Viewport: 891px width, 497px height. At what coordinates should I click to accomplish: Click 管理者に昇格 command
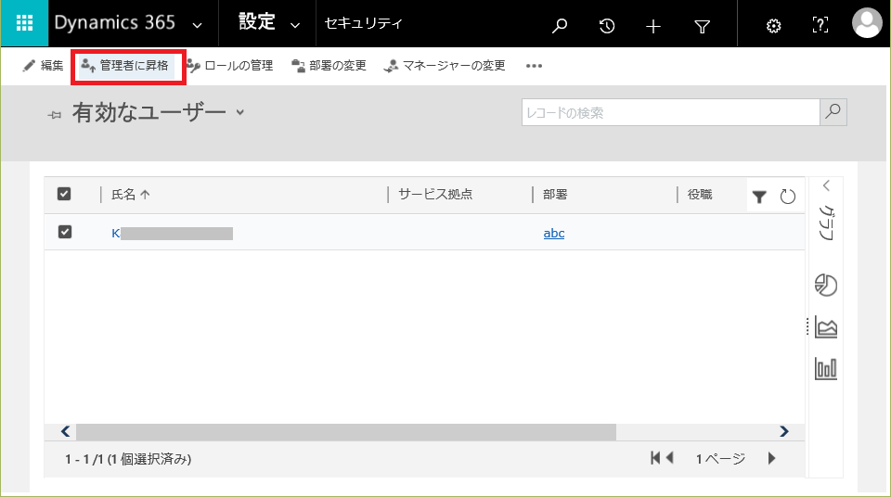coord(125,66)
